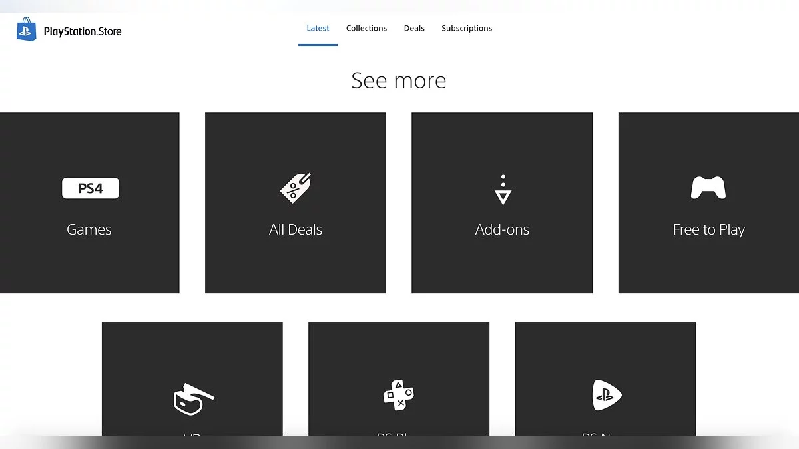Open the Add-ons label
Image resolution: width=799 pixels, height=449 pixels.
[x=502, y=229]
